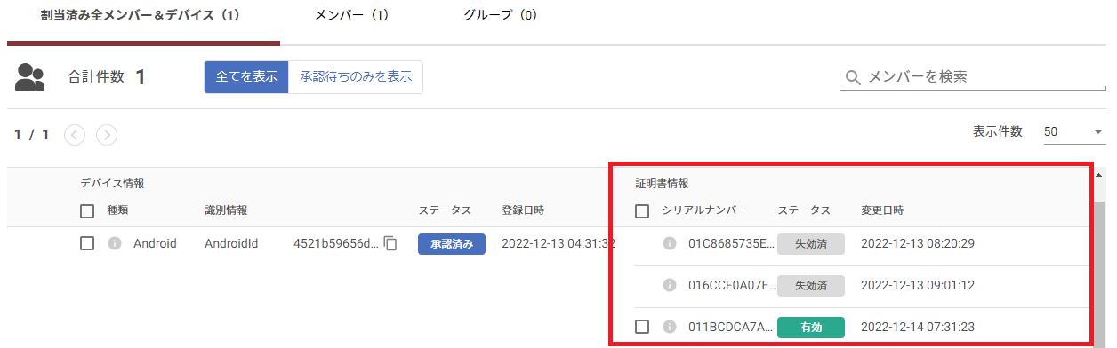Viewport: 1117px width, 348px height.
Task: Open the 表示件数 50 dropdown
Action: click(1073, 131)
